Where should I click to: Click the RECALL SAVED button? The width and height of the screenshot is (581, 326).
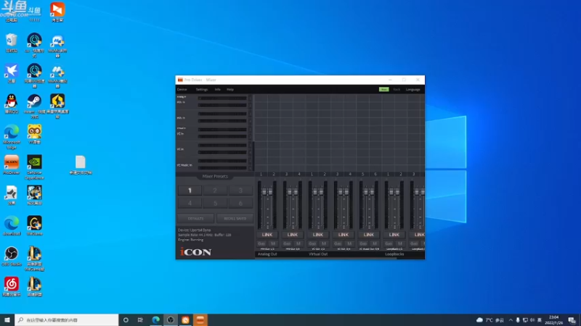235,219
